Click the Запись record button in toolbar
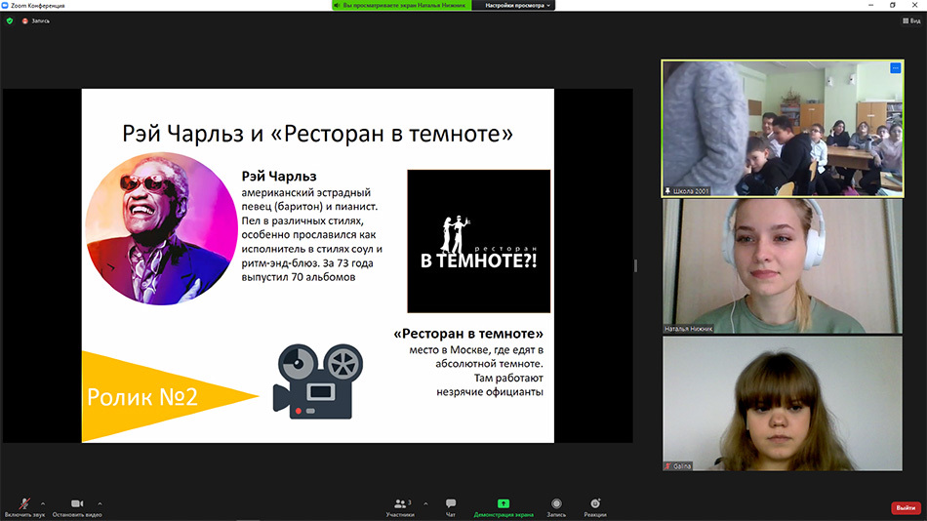The width and height of the screenshot is (927, 521). click(556, 507)
